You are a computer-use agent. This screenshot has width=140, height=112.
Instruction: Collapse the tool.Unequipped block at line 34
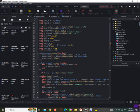click(37, 63)
